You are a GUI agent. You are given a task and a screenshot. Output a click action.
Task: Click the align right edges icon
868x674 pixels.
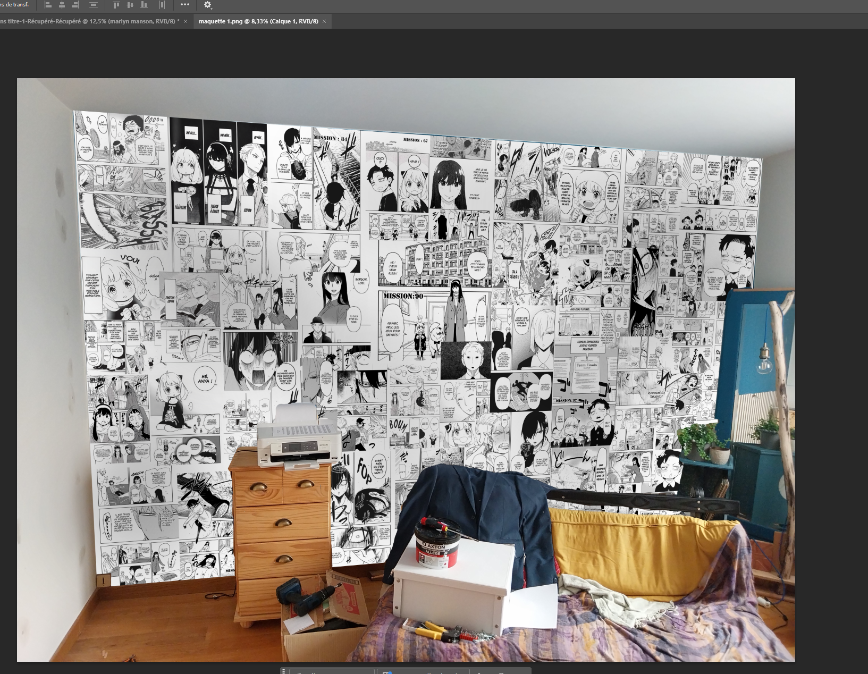[x=75, y=5]
